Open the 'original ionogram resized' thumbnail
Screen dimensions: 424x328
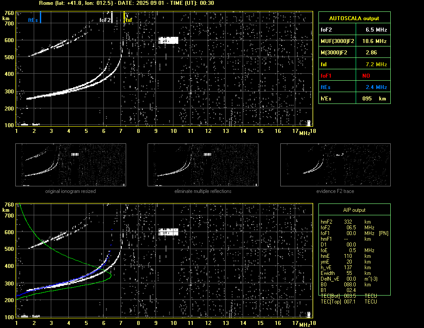(x=71, y=165)
